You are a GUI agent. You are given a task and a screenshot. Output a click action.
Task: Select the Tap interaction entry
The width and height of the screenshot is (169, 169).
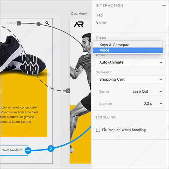click(99, 15)
